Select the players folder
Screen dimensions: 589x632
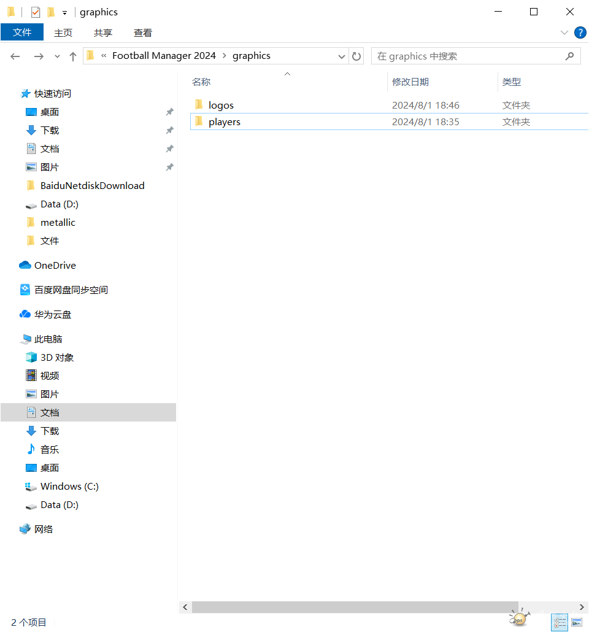(x=225, y=121)
